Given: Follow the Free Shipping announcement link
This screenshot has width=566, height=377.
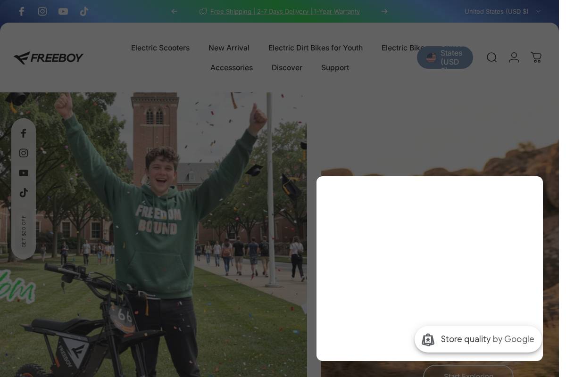Looking at the screenshot, I should [x=285, y=11].
